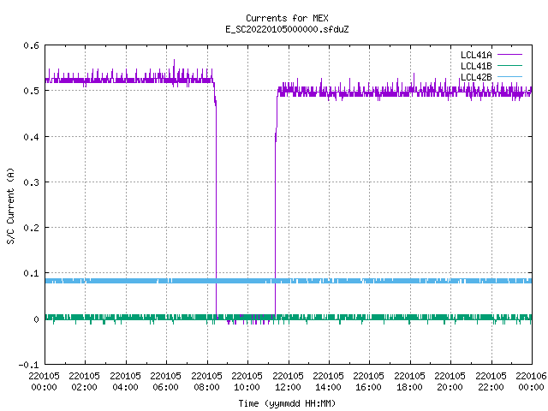Select the file name E_SC20220105000000.sfduZ subtitle
Viewport: 548px width, 411px height.
(287, 29)
